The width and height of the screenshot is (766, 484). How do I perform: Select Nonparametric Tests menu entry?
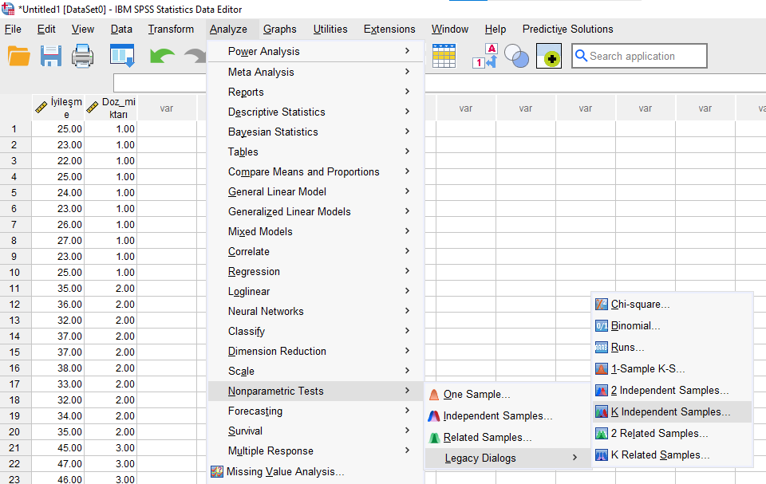316,392
